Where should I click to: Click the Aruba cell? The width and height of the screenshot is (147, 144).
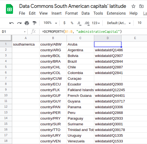tap(80, 44)
